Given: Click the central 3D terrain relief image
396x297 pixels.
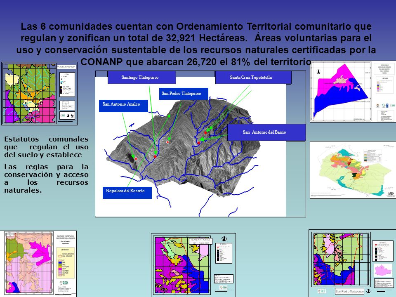Looking at the screenshot, I should (183, 148).
